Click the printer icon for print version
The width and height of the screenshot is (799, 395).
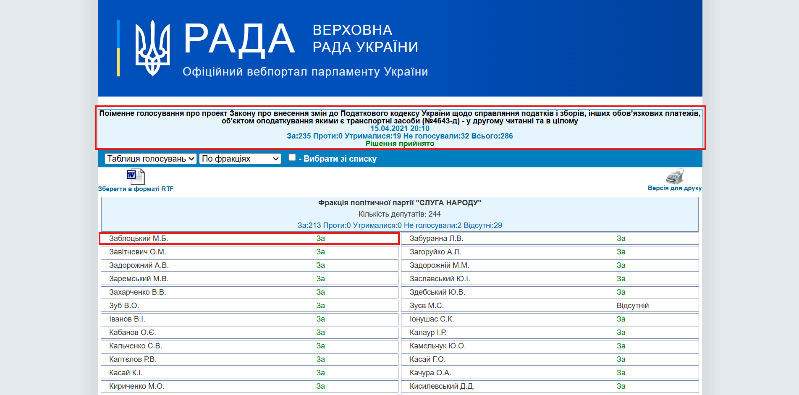tap(675, 176)
